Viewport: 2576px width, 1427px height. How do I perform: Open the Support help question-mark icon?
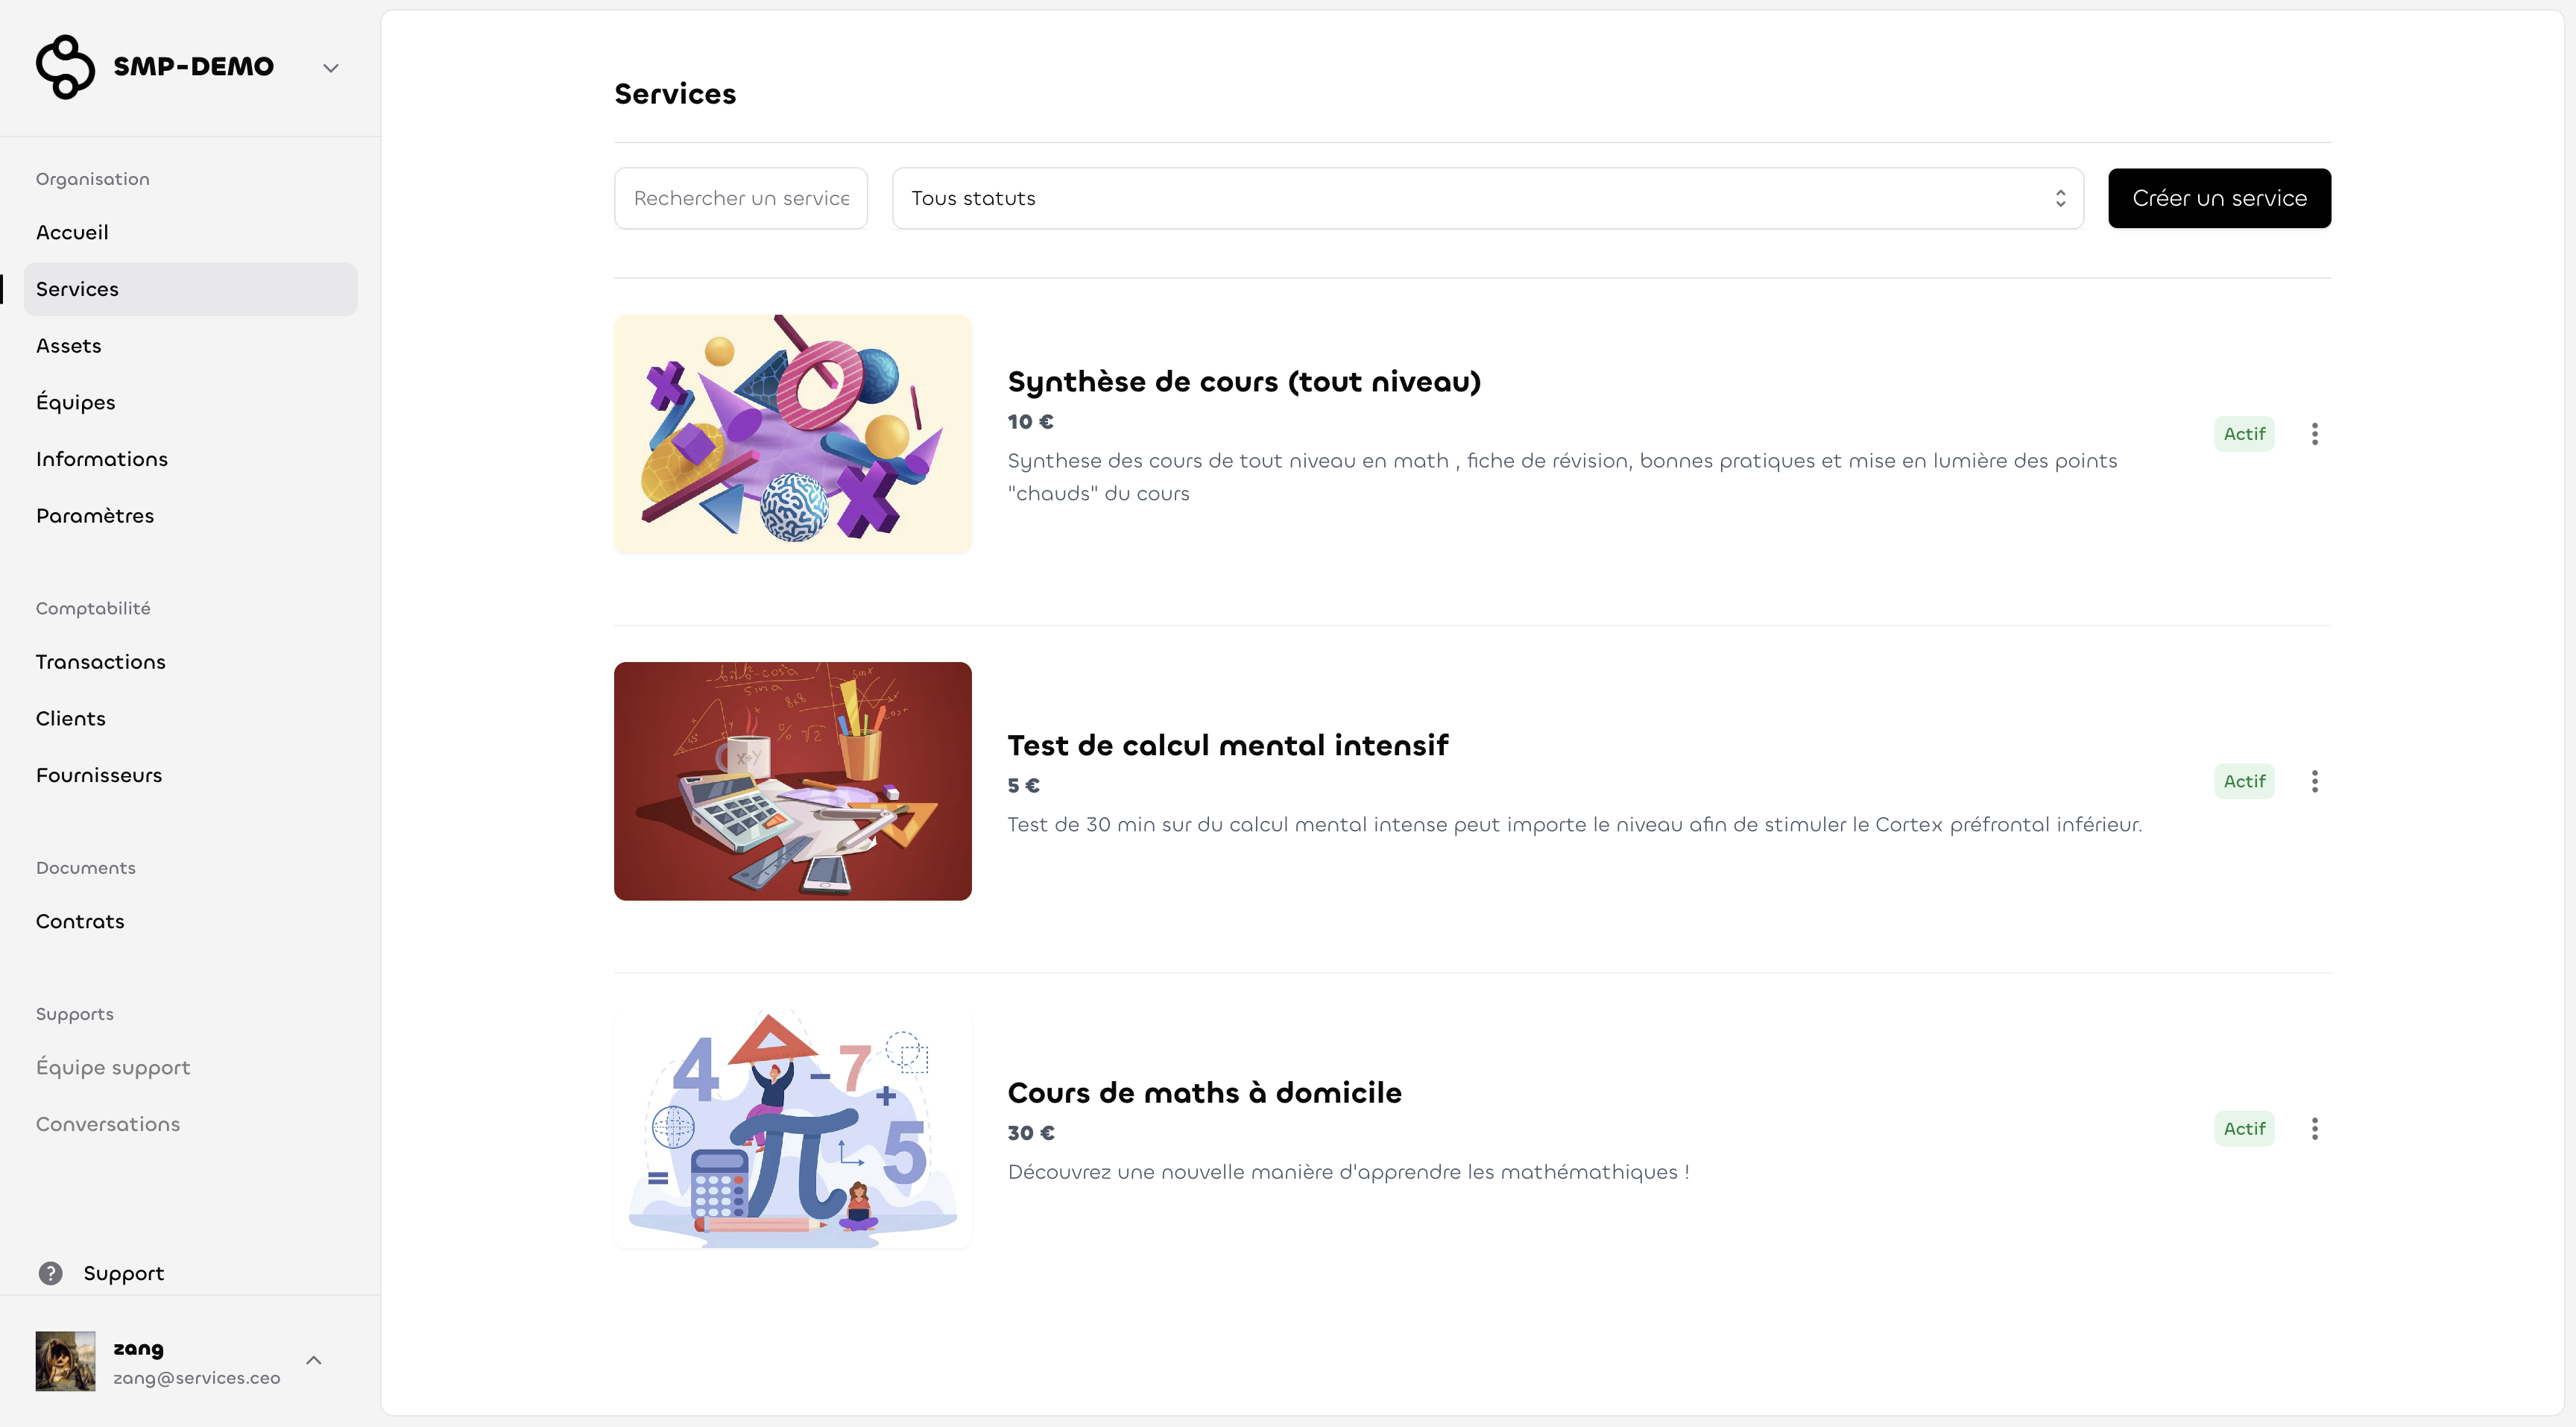pos(50,1273)
